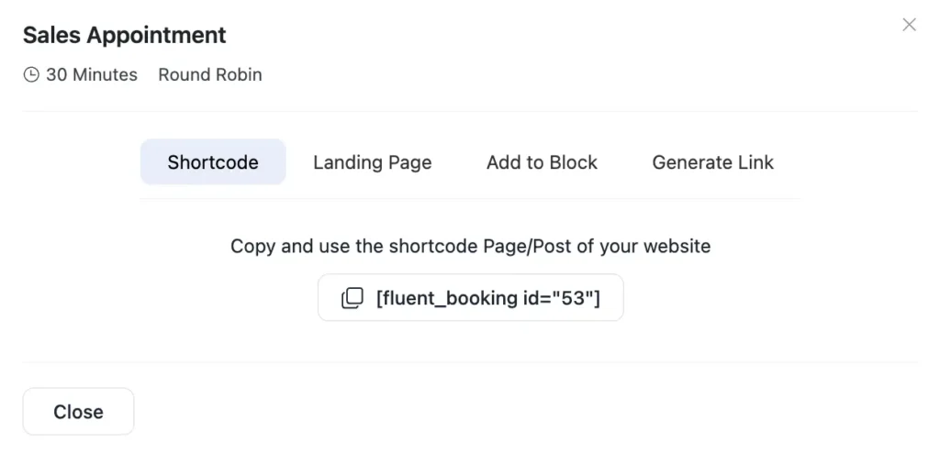940x454 pixels.
Task: Click the 30 Minutes duration label
Action: [91, 75]
